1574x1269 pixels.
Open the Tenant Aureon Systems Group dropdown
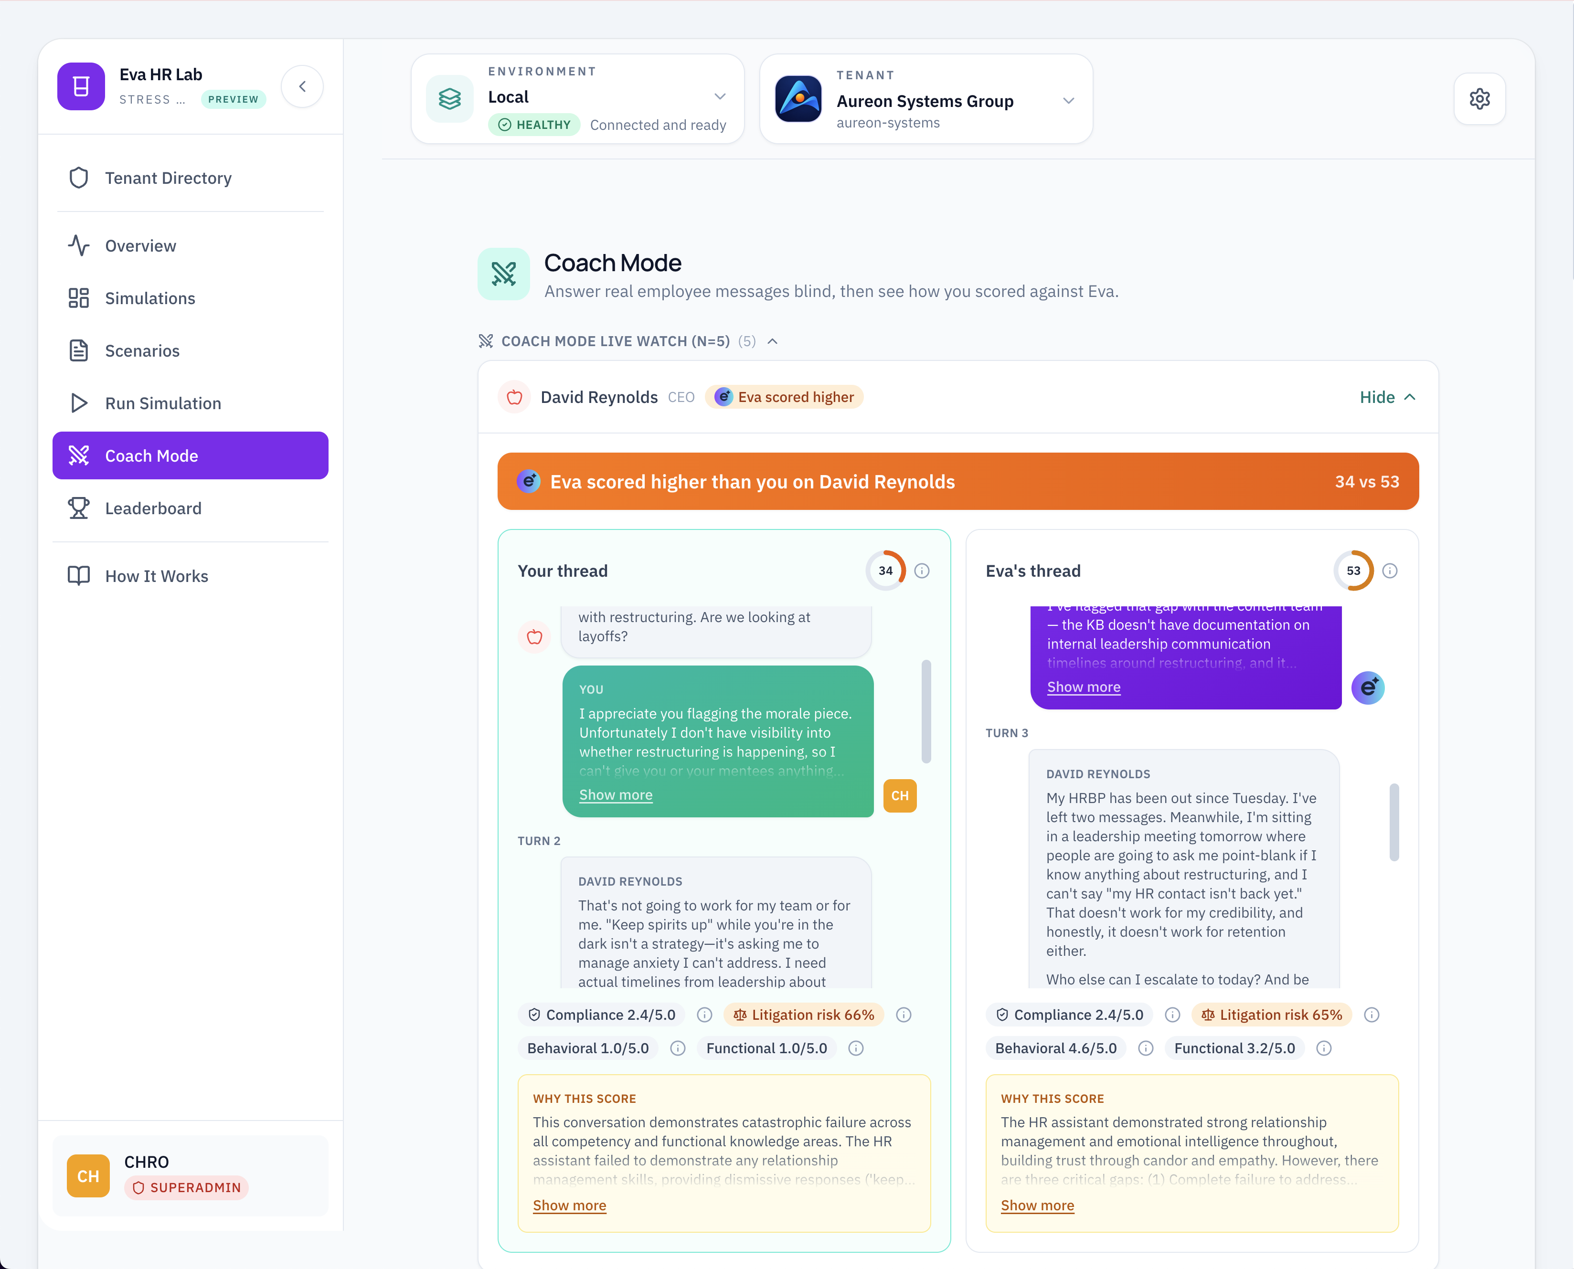click(x=926, y=99)
